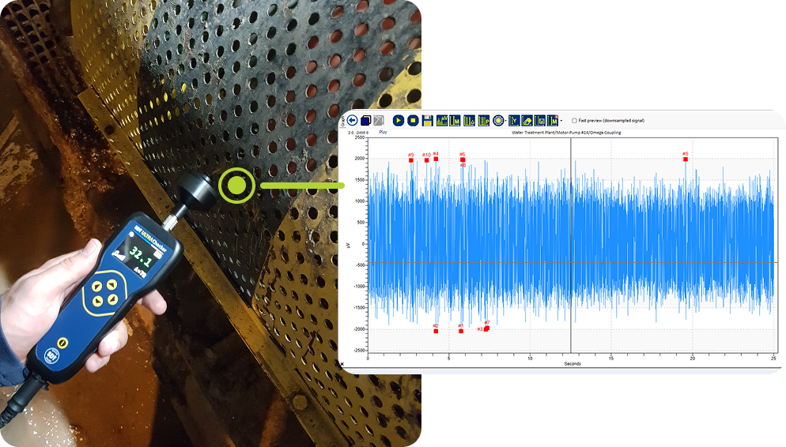Click the delta marker chart icon
The image size is (786, 447).
click(469, 121)
